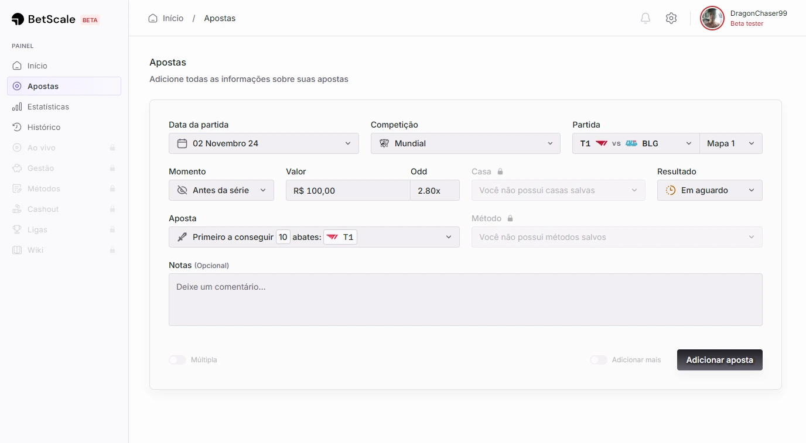Image resolution: width=806 pixels, height=443 pixels.
Task: Expand the Competição Mundial dropdown
Action: 465,143
